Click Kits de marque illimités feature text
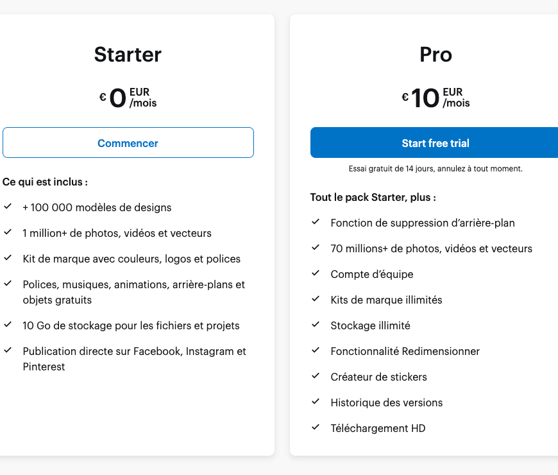 [386, 300]
